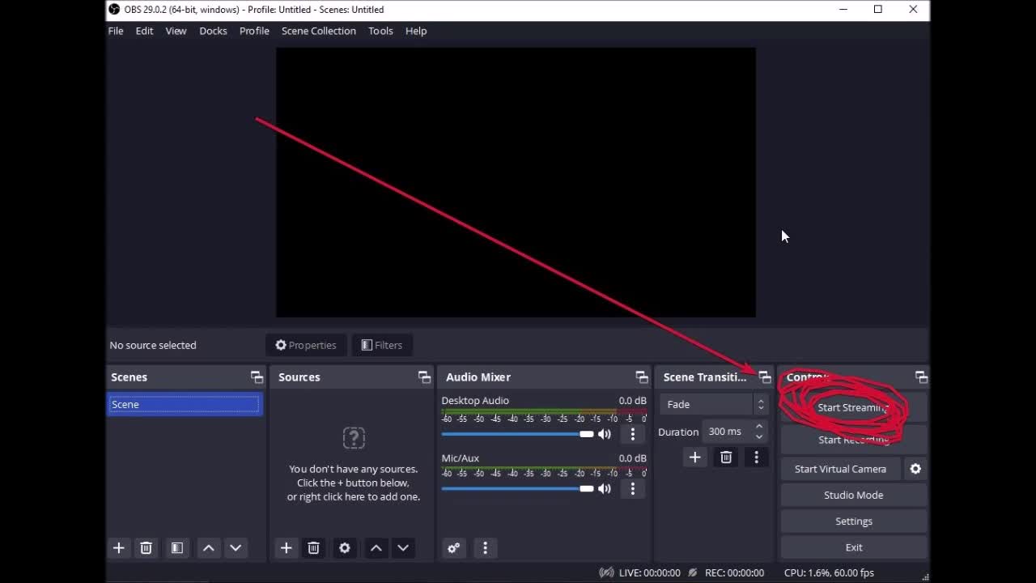
Task: Click the Settings button in Controls
Action: pos(853,521)
